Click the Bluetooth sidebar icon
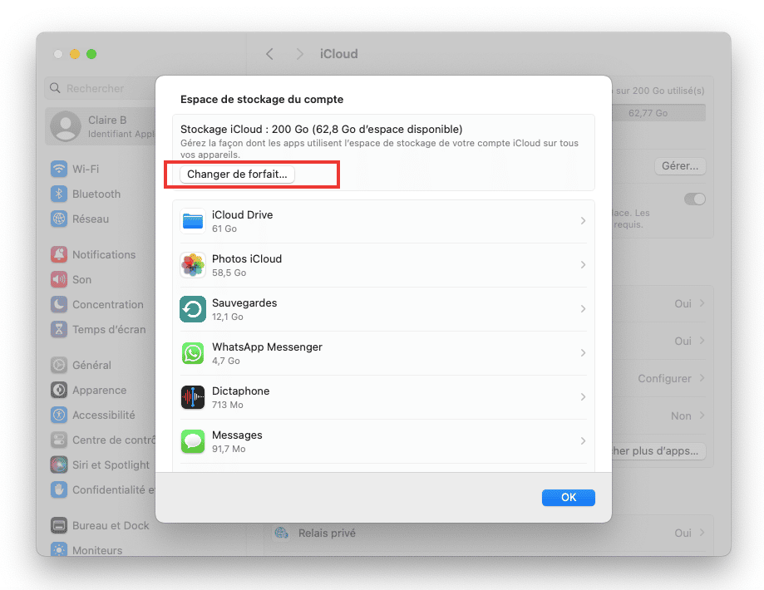764x590 pixels. (x=59, y=194)
